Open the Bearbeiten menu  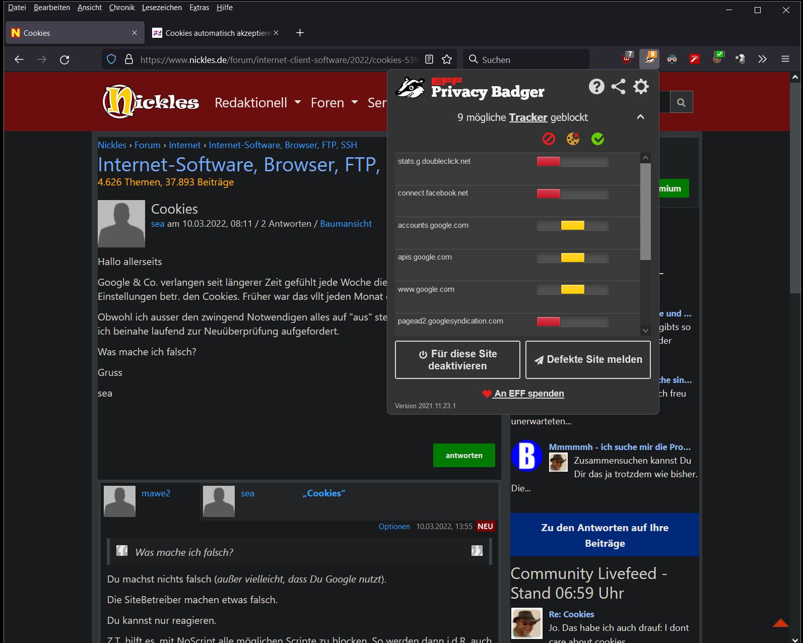click(x=52, y=8)
